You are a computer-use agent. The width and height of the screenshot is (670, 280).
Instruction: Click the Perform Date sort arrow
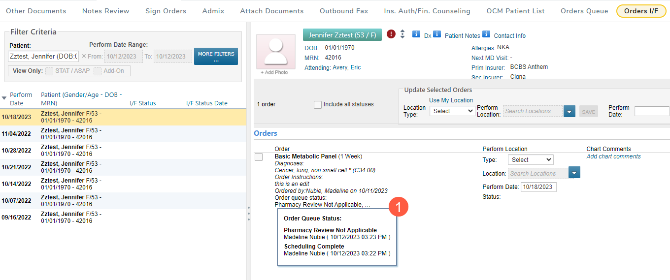[4, 98]
